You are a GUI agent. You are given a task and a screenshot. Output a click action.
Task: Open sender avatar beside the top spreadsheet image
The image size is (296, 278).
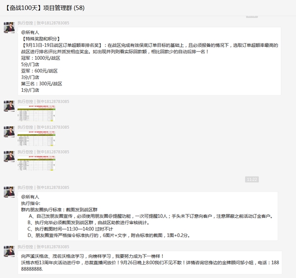coord(9,106)
